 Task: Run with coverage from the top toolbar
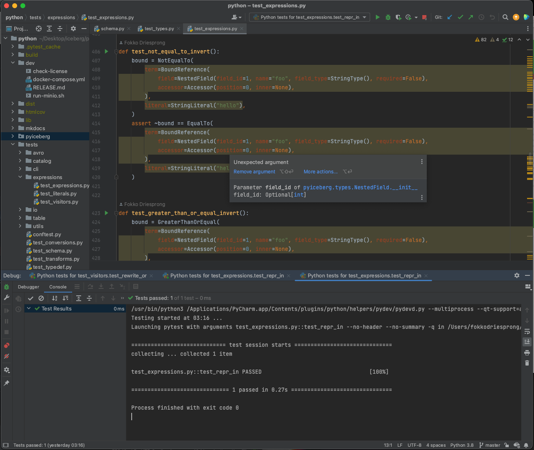tap(398, 17)
